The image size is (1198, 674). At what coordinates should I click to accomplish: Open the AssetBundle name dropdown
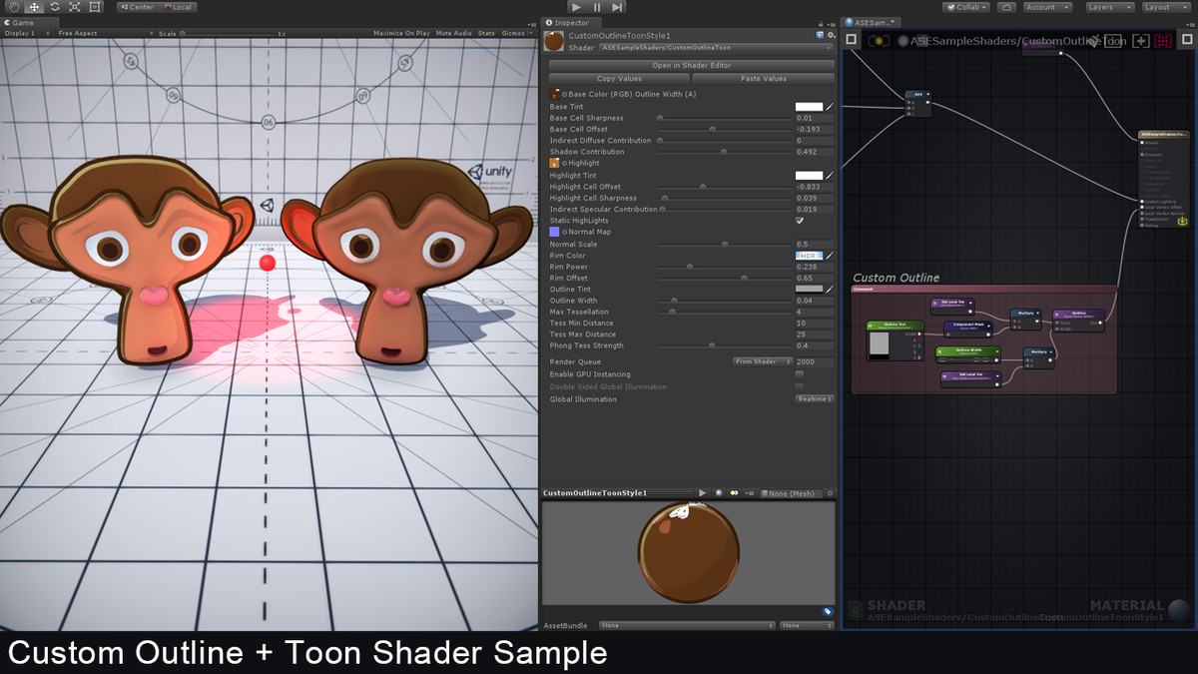pos(687,625)
